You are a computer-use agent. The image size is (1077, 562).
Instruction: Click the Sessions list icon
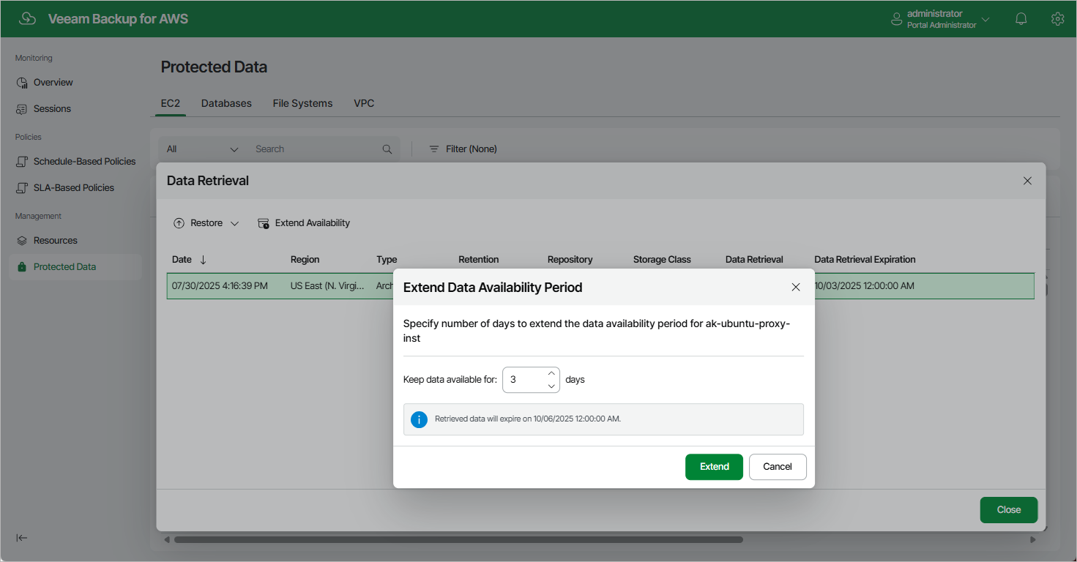coord(22,109)
